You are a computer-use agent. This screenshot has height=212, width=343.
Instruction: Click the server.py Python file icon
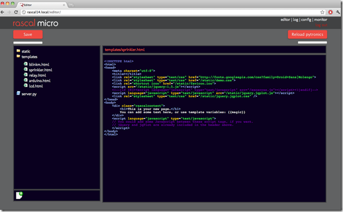point(18,93)
